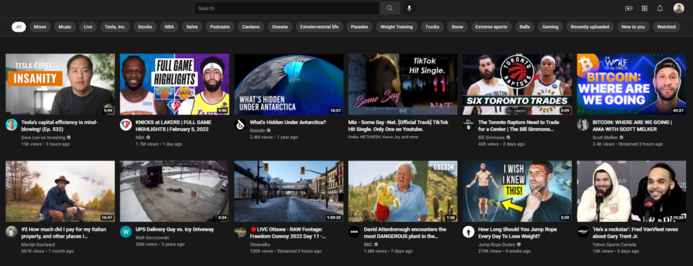Viewport: 693px width, 266px height.
Task: Select the NBA filter chip
Action: 169,27
